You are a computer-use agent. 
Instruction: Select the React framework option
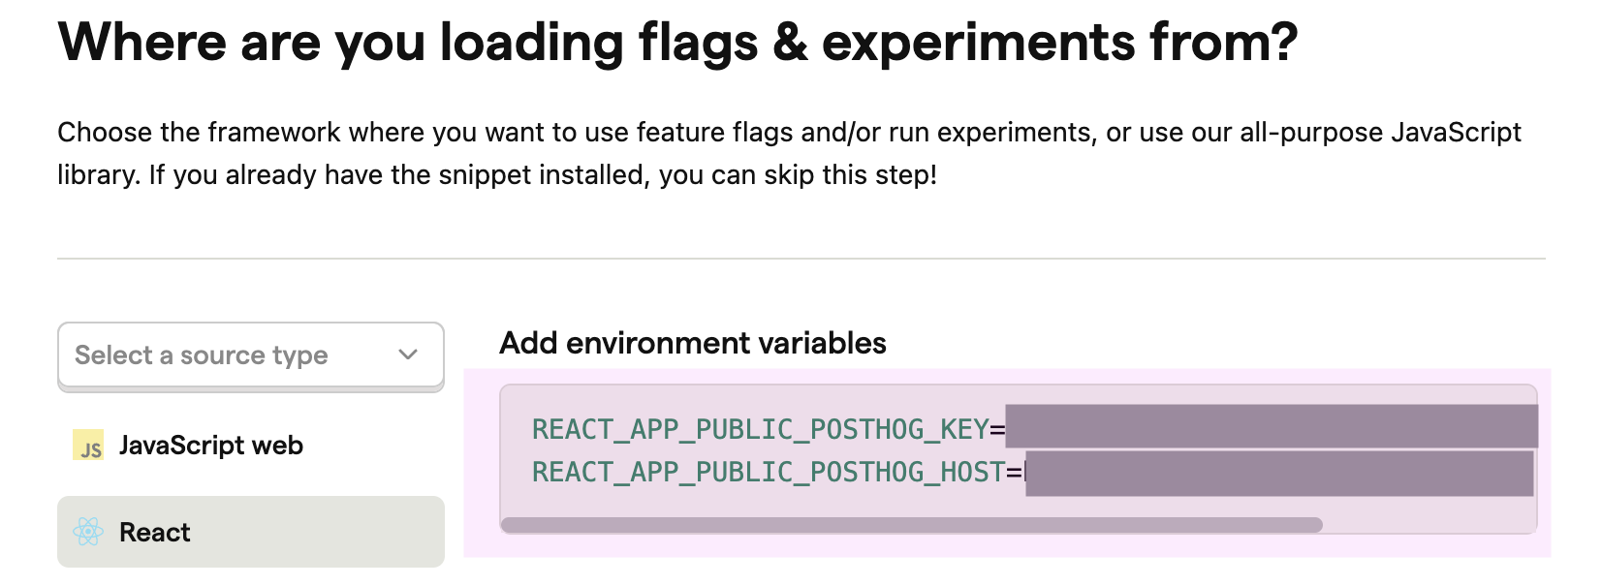click(x=250, y=532)
